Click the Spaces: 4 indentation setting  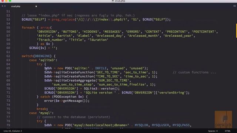tap(213, 131)
